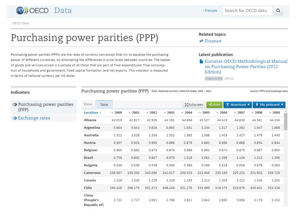297x221 pixels.
Task: Sort by the 2008 column header
Action: (x=257, y=112)
